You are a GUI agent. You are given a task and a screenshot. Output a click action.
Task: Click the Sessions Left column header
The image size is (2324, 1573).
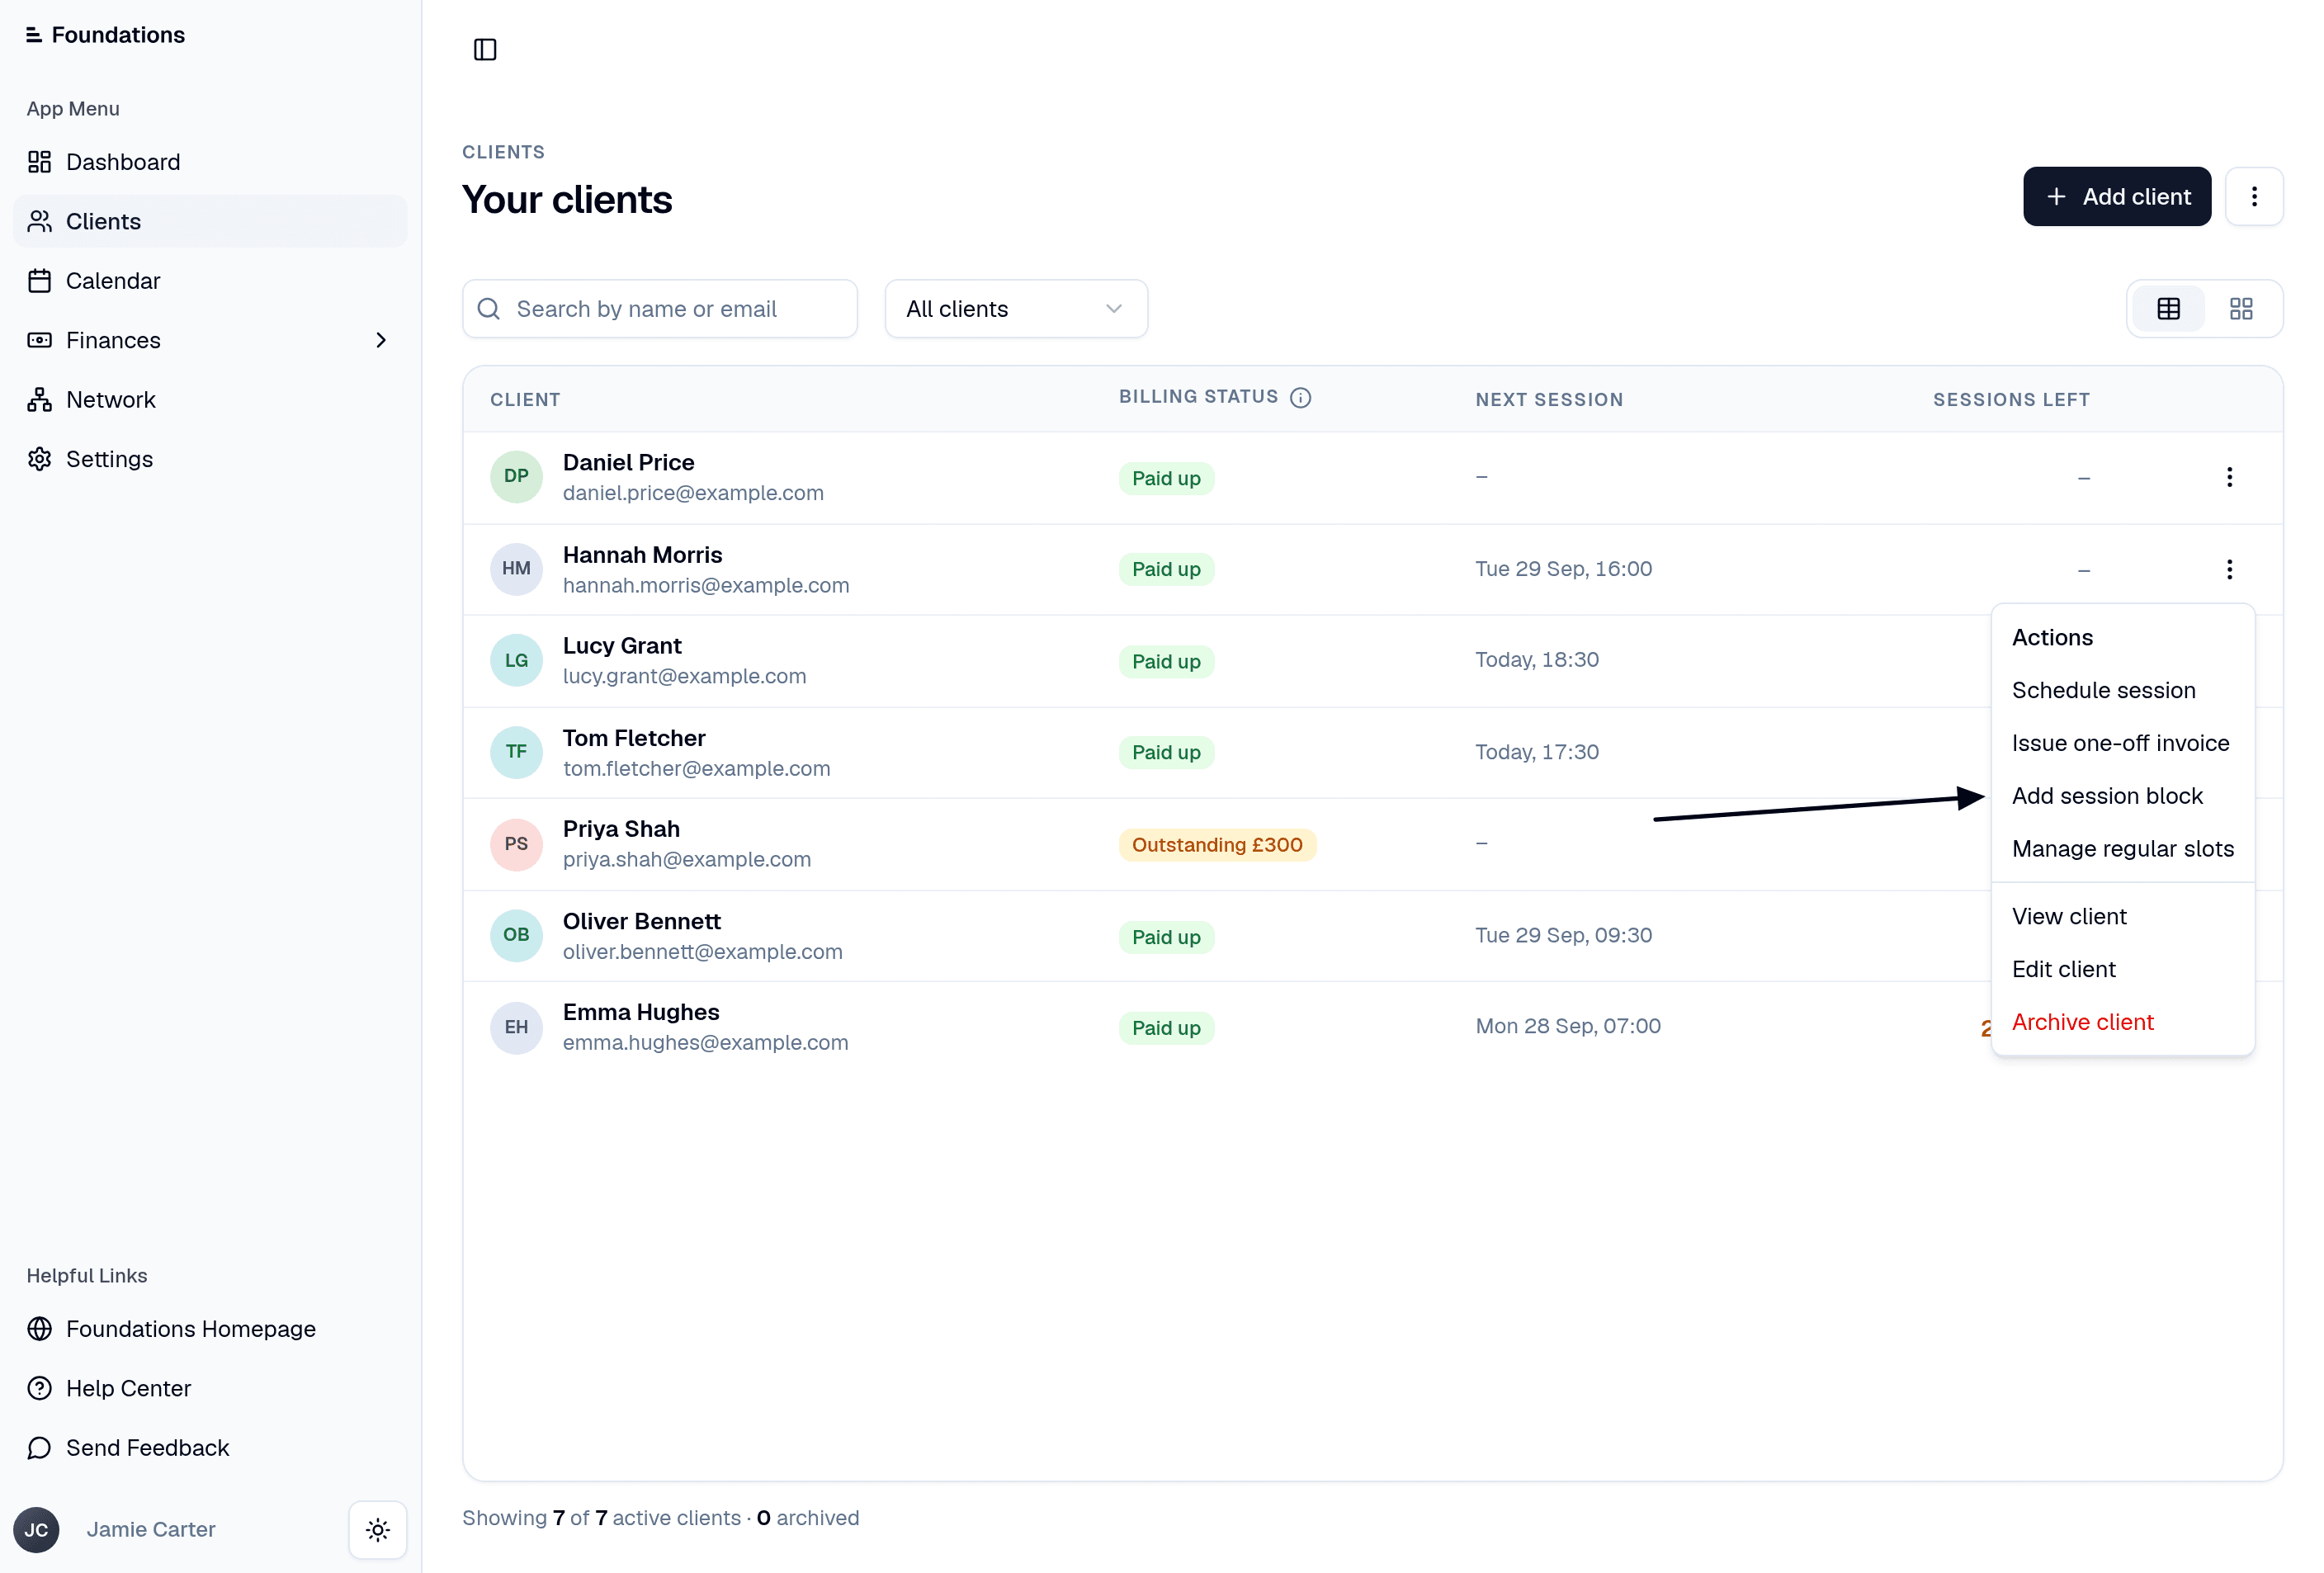tap(2011, 400)
